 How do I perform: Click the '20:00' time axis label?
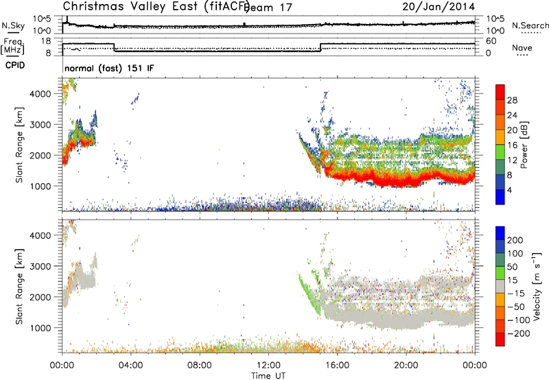click(x=406, y=366)
